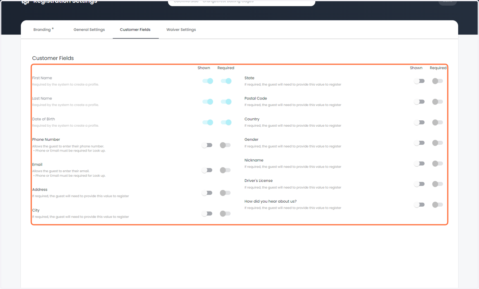This screenshot has height=289, width=479.
Task: Toggle the Last Name Shown switch
Action: tap(208, 102)
